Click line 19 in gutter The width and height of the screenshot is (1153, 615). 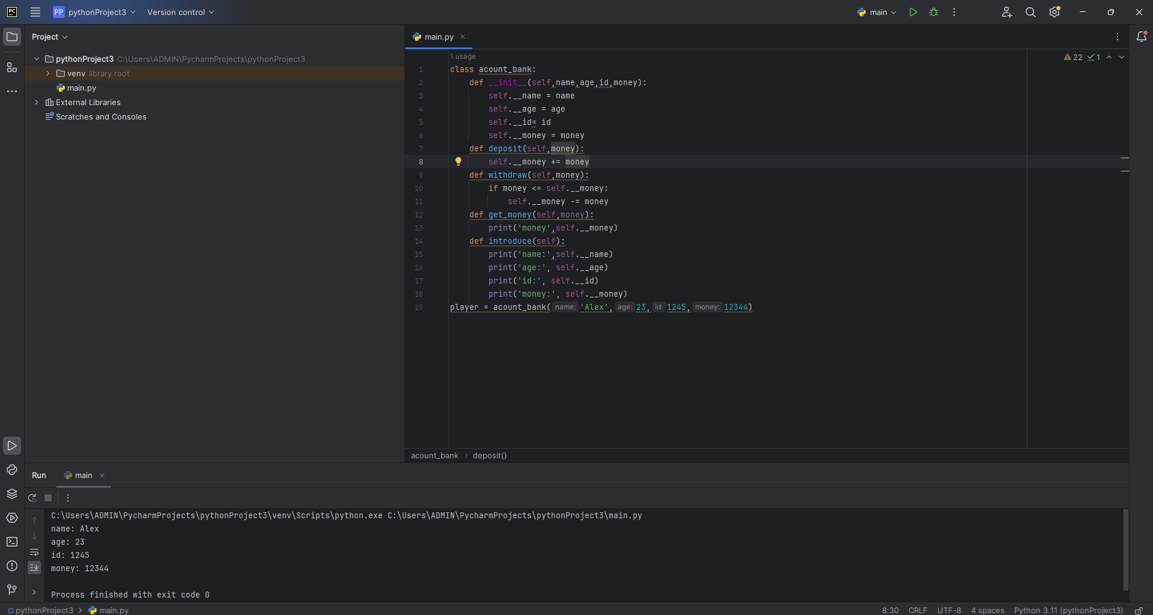click(419, 307)
